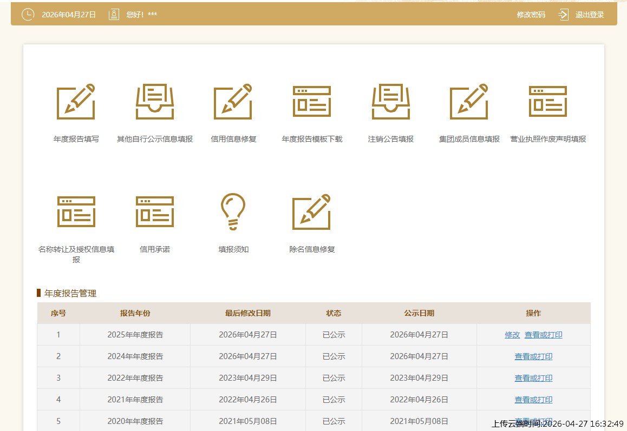Click the 报告年份 column header
627x431 pixels.
click(135, 313)
